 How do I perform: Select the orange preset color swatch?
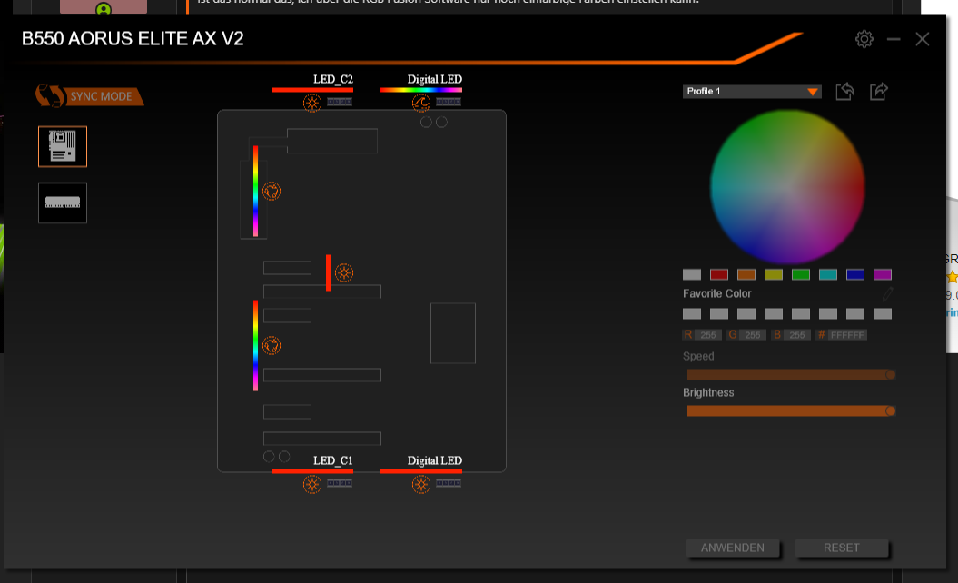pyautogui.click(x=746, y=274)
